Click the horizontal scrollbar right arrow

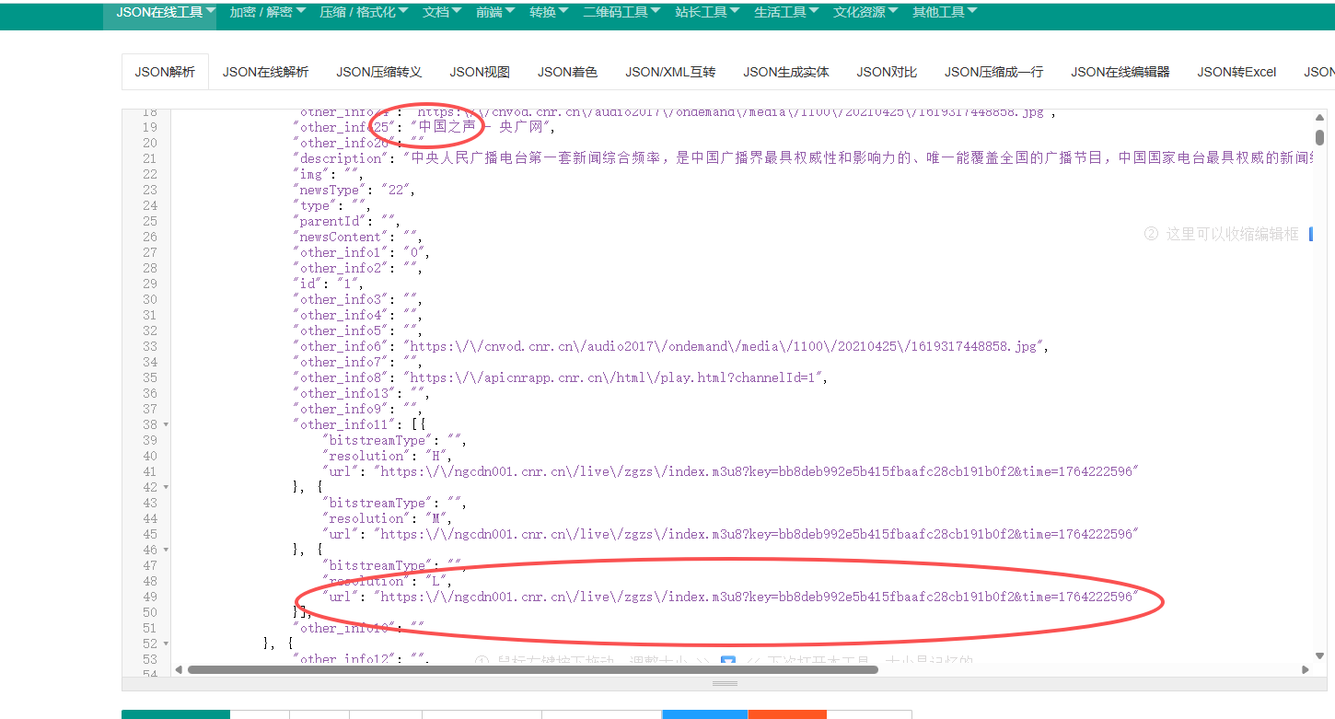1306,669
